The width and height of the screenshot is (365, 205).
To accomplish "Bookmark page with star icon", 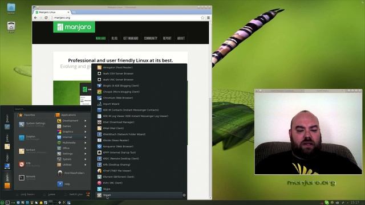I will click(202, 18).
